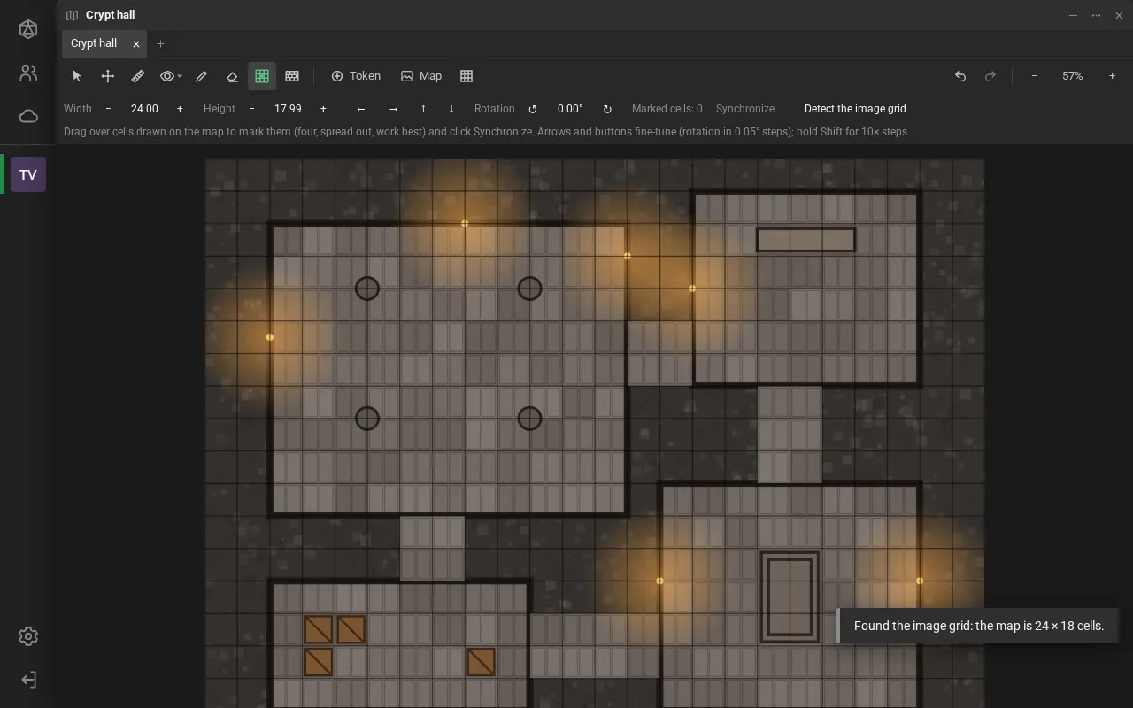
Task: Select the pointer selection tool
Action: pos(77,76)
